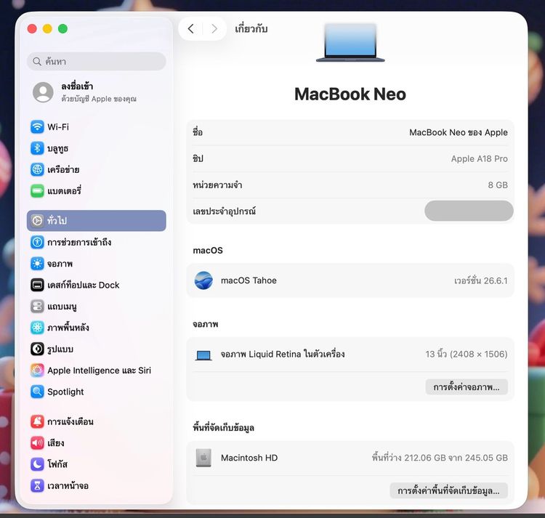
Task: Click the red close window button
Action: (32, 28)
